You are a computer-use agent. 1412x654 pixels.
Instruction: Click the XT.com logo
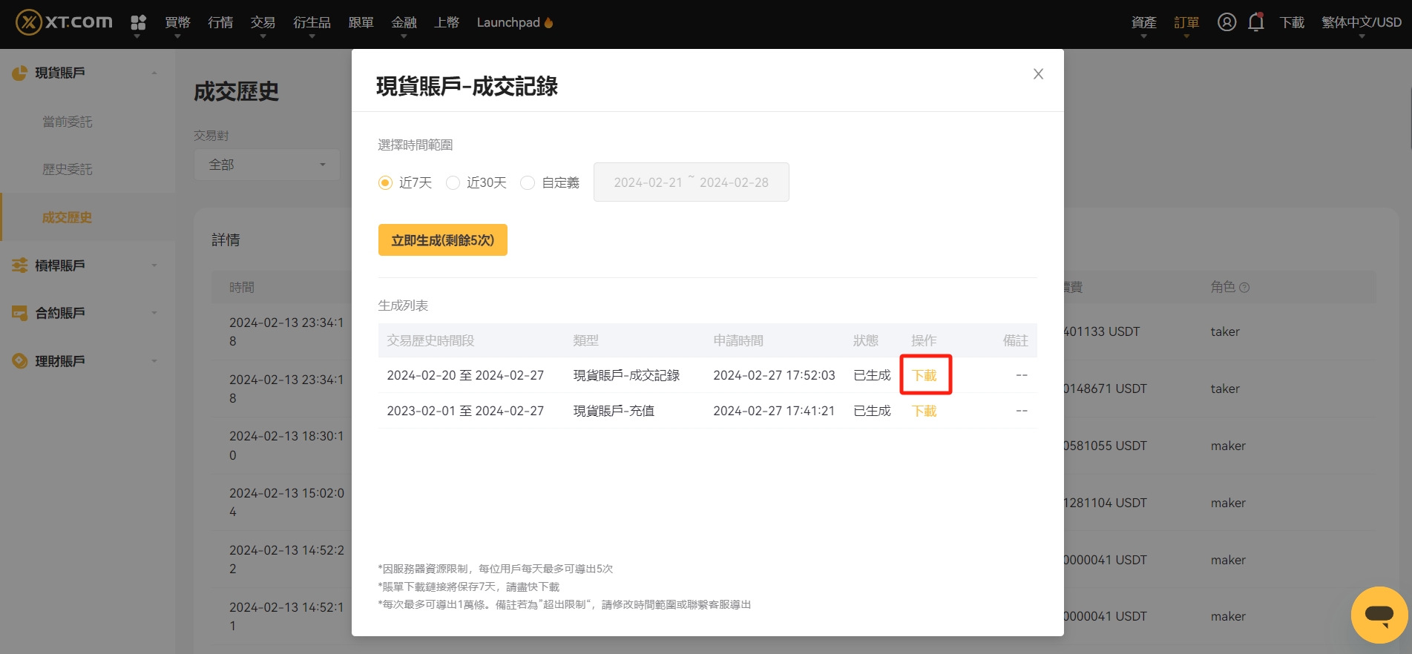65,22
